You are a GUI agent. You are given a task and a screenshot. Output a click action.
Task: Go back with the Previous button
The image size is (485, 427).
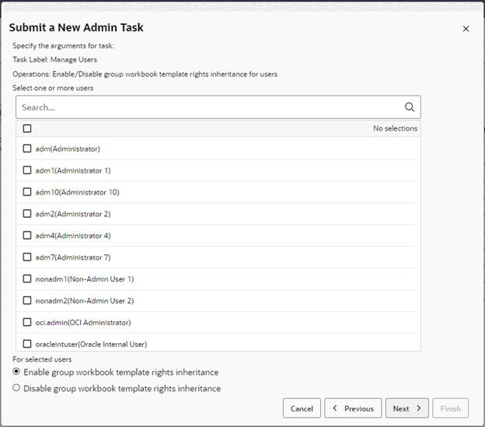(x=353, y=408)
